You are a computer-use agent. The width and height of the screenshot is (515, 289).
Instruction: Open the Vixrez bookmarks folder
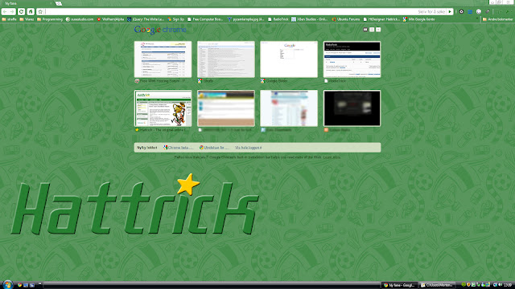(x=27, y=19)
